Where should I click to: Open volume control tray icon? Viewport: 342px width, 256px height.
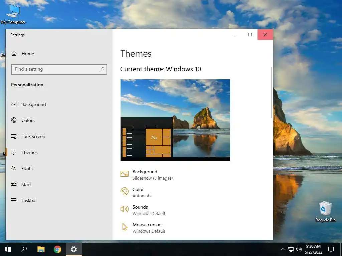[299, 249]
